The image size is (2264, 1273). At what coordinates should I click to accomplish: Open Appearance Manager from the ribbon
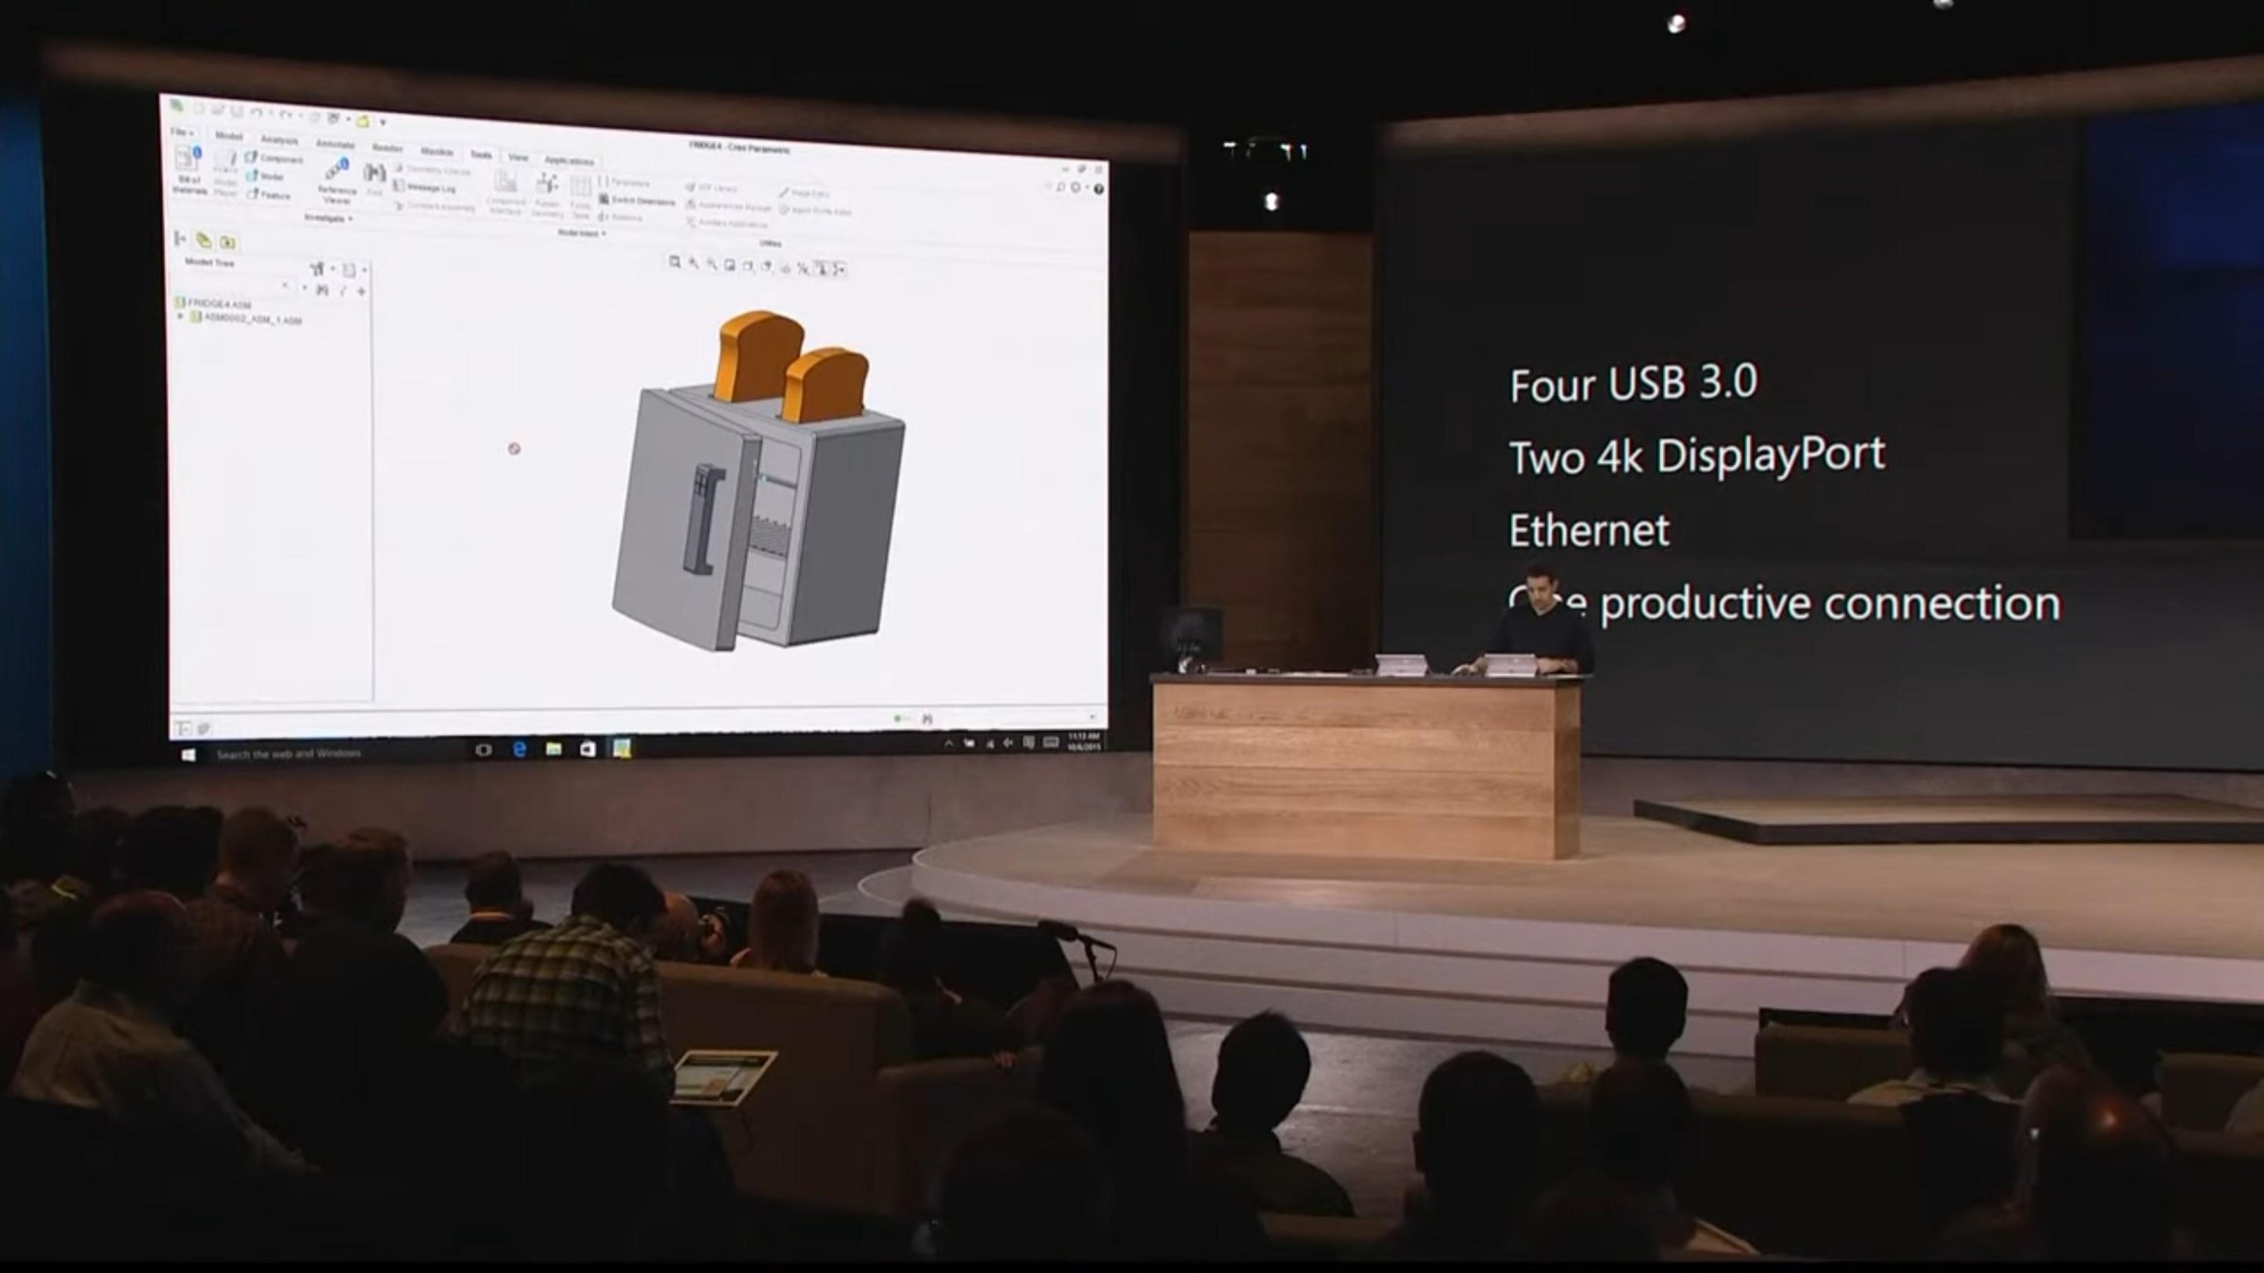(x=729, y=206)
